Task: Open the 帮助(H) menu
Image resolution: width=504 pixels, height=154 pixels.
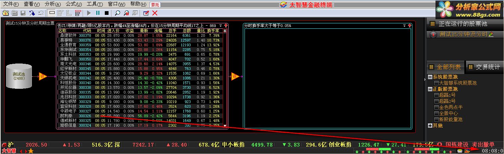Action: (138, 4)
